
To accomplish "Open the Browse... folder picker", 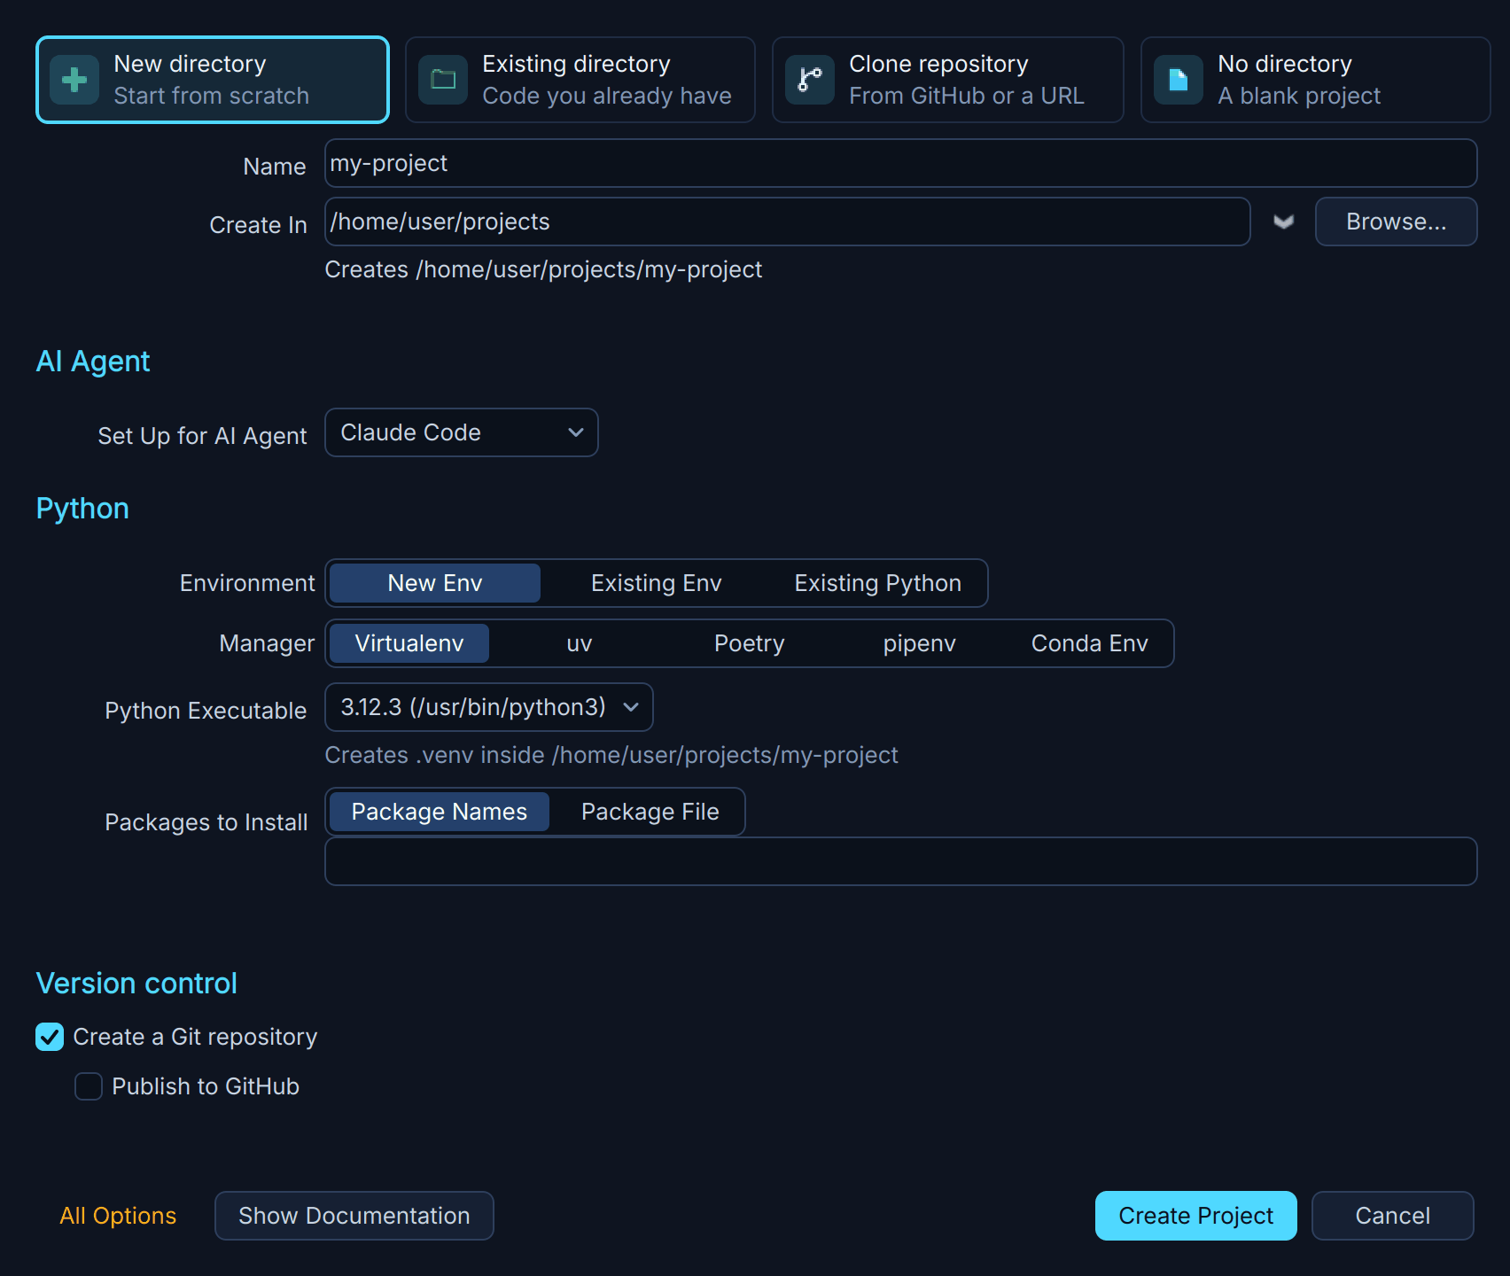I will (1396, 222).
